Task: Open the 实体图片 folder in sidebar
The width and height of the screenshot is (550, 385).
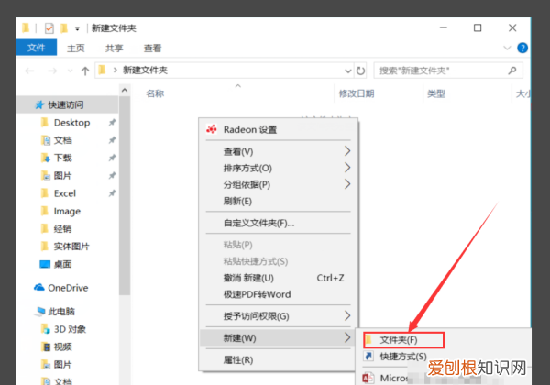Action: click(x=71, y=247)
